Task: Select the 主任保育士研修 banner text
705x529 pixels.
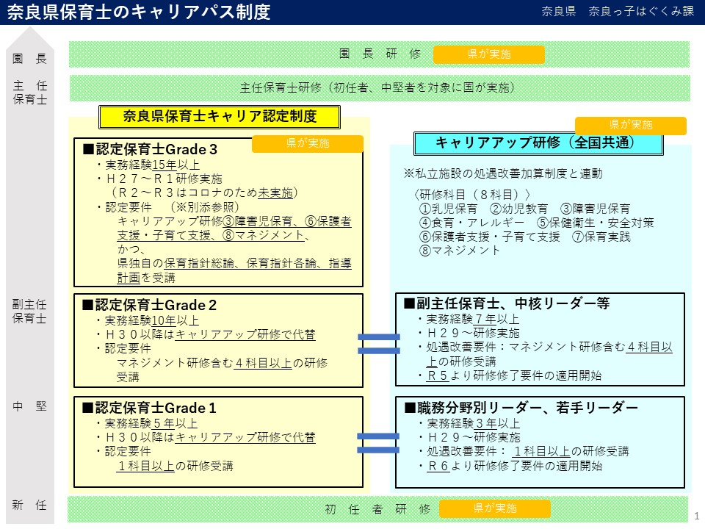Action: tap(377, 87)
